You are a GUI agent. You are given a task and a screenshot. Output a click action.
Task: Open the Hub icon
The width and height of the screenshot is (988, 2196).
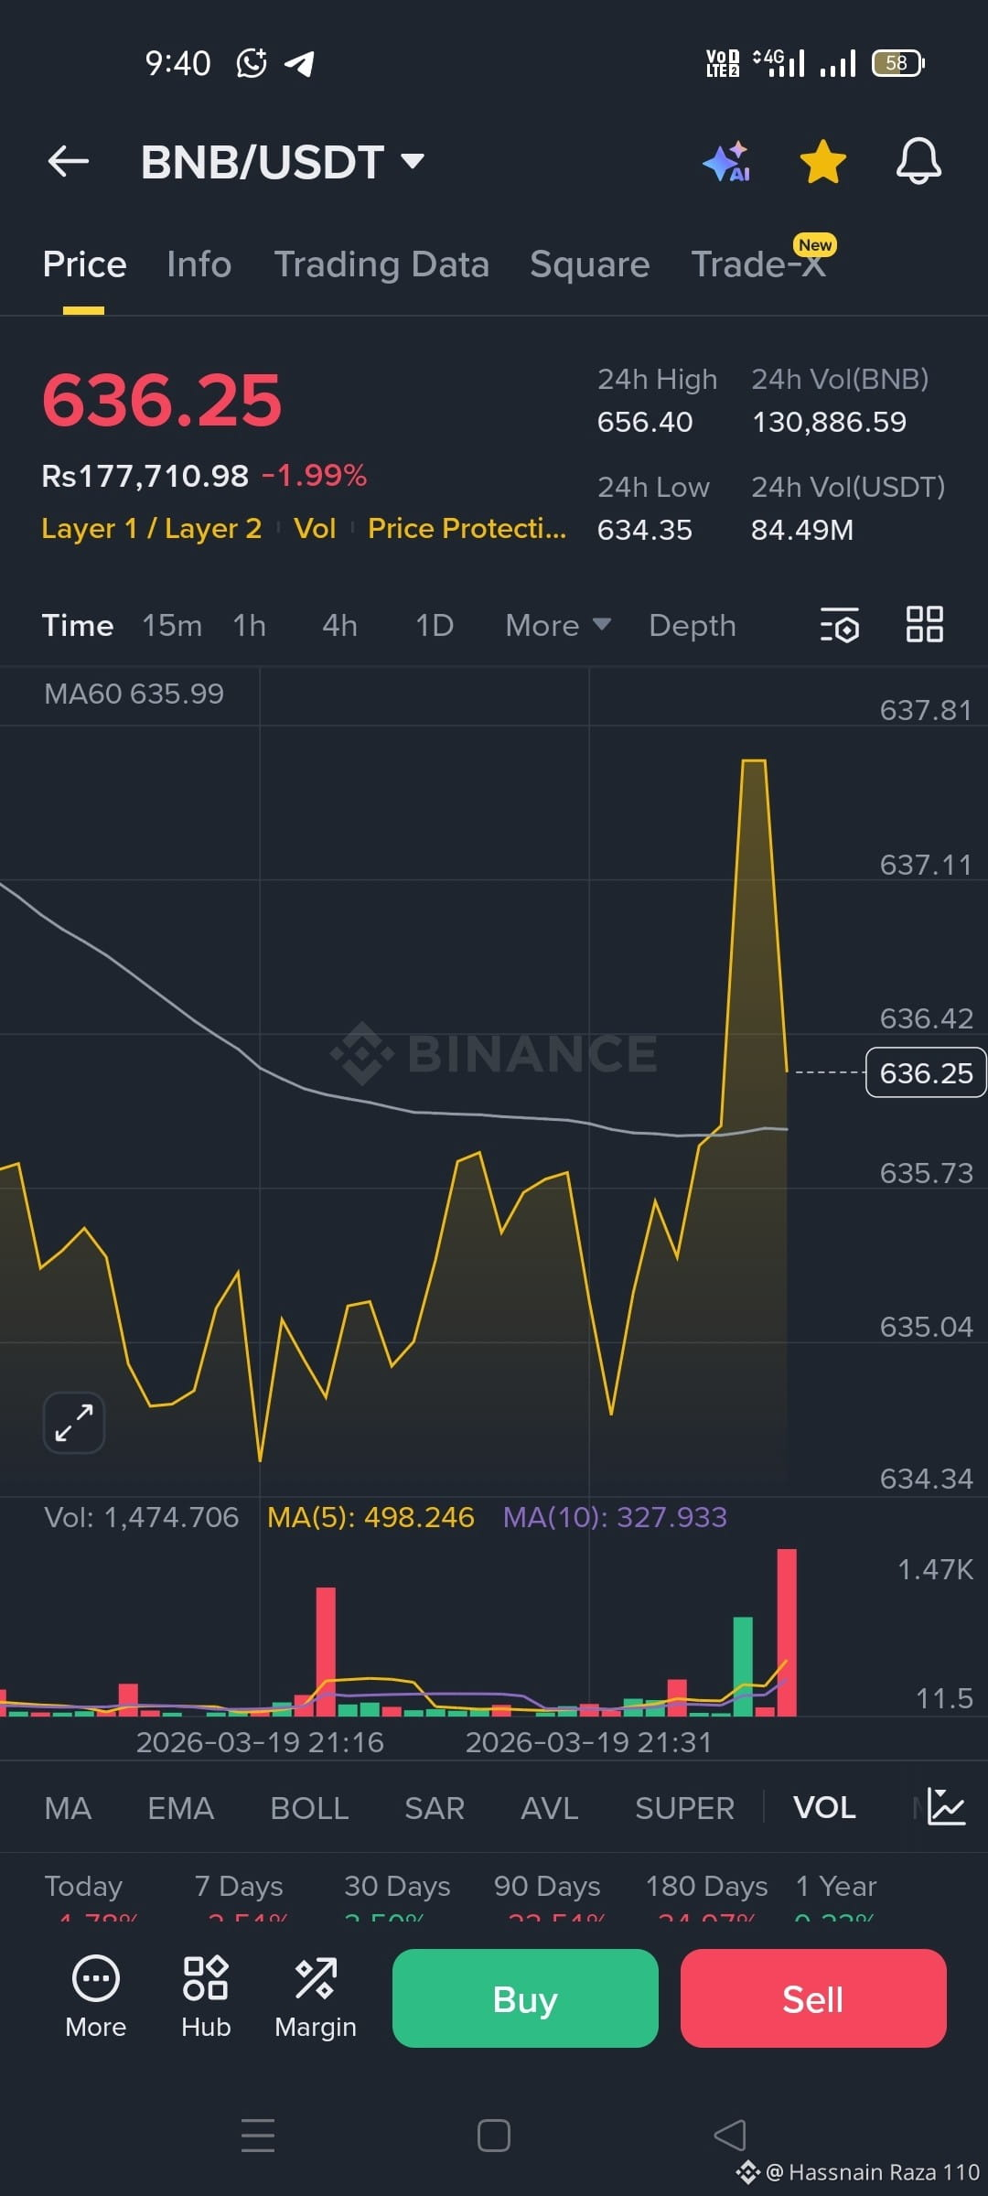[x=206, y=1997]
